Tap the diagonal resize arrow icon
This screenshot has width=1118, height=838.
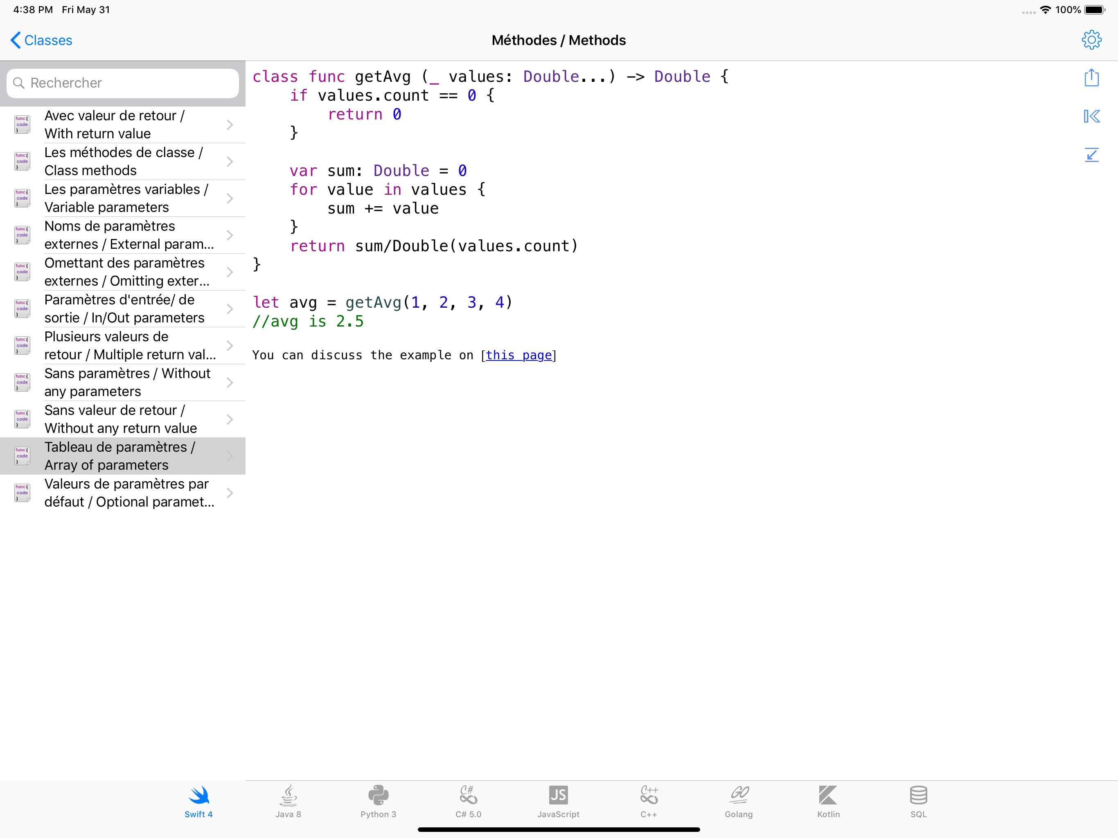tap(1092, 155)
